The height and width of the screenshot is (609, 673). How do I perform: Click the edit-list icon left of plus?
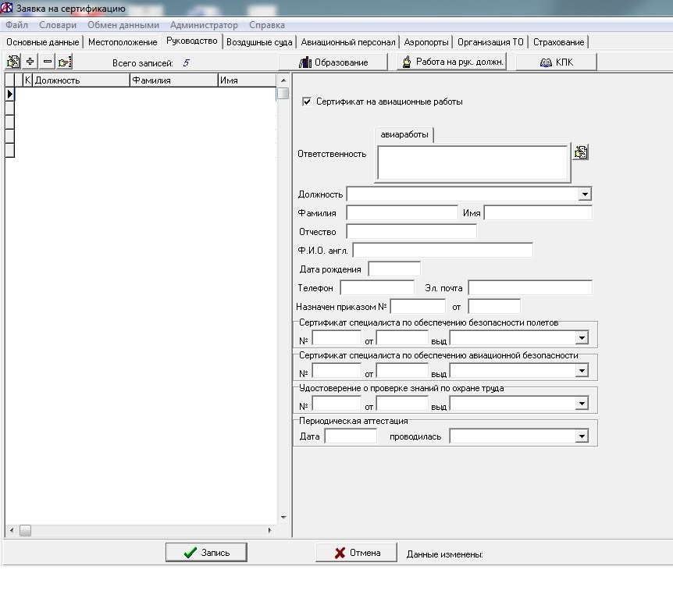(13, 62)
